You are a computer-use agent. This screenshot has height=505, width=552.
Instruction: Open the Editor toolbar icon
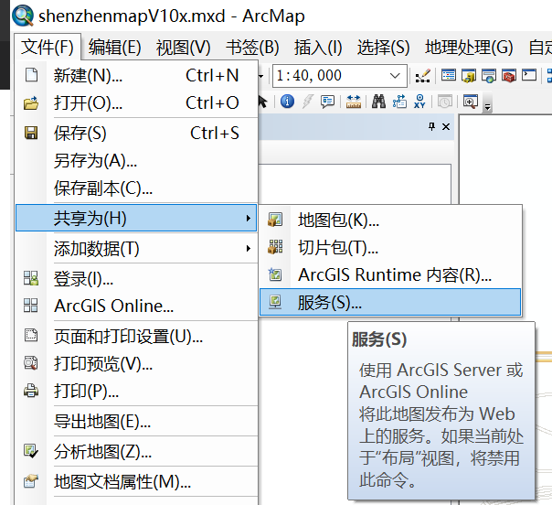coord(422,75)
